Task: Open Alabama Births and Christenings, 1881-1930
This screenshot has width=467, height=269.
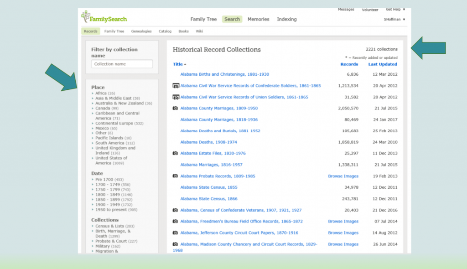Action: (224, 74)
